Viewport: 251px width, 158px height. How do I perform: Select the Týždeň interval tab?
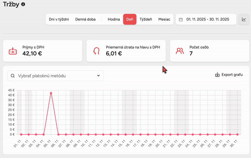tap(146, 19)
